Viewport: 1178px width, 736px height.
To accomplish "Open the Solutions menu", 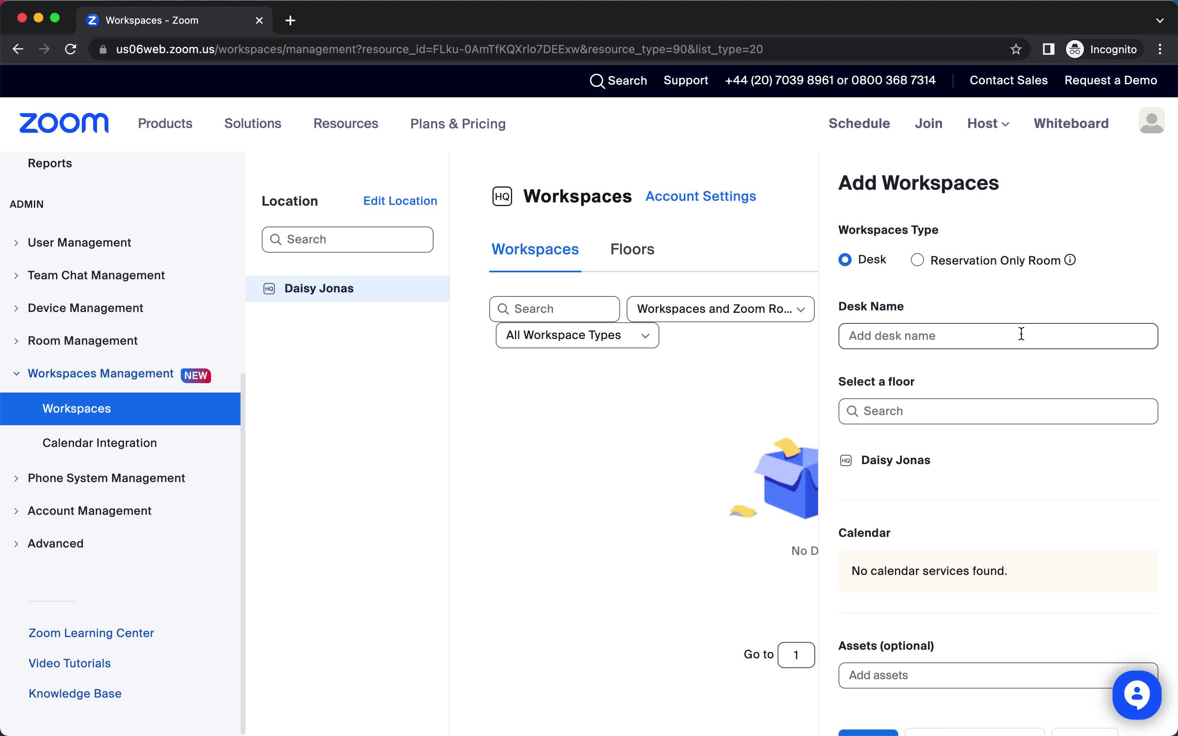I will [x=253, y=123].
